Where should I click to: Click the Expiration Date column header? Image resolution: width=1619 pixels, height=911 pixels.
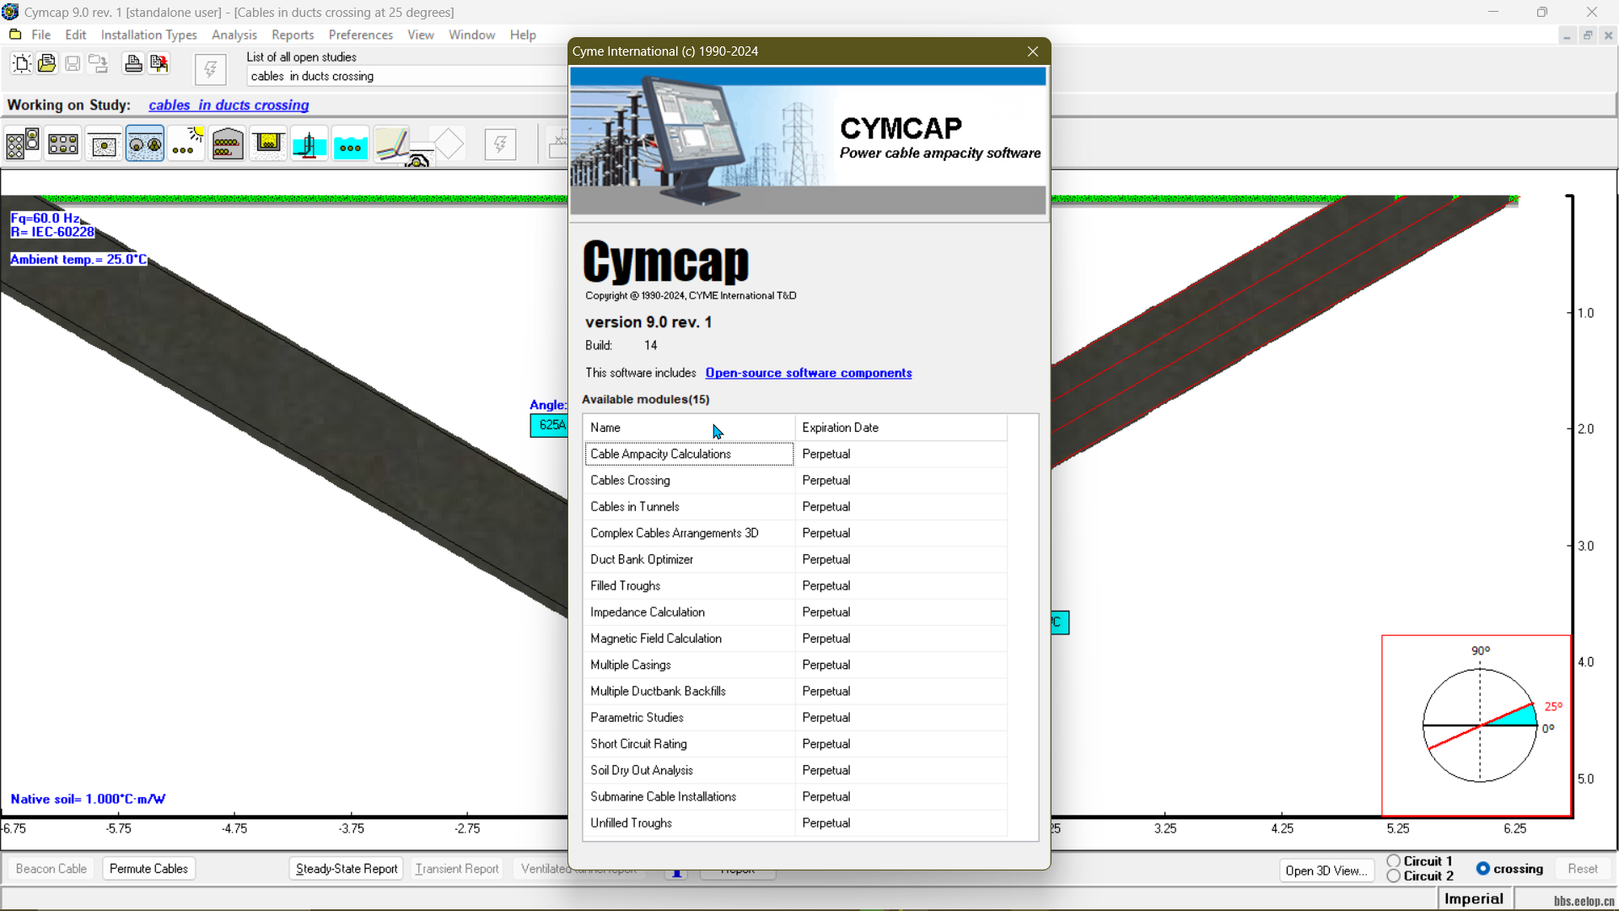tap(901, 428)
